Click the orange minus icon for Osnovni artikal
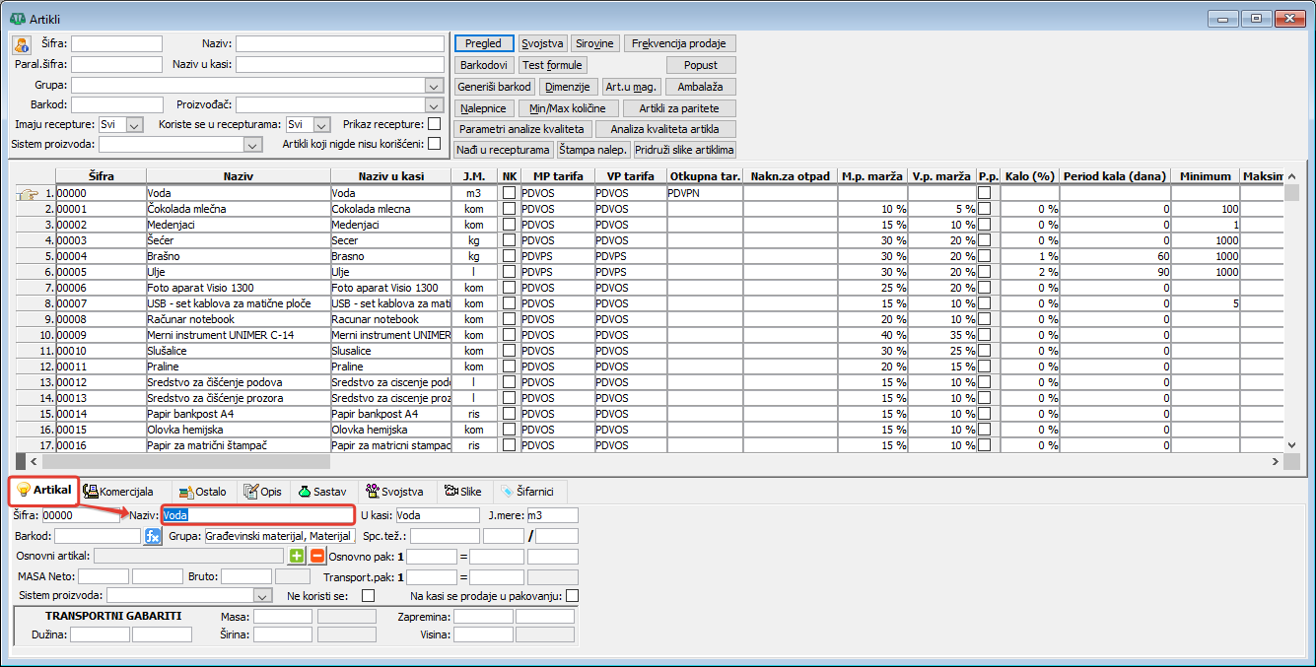 point(316,557)
